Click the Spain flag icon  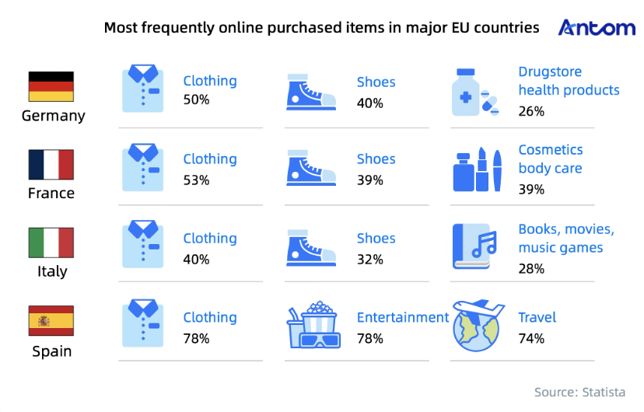(x=51, y=321)
